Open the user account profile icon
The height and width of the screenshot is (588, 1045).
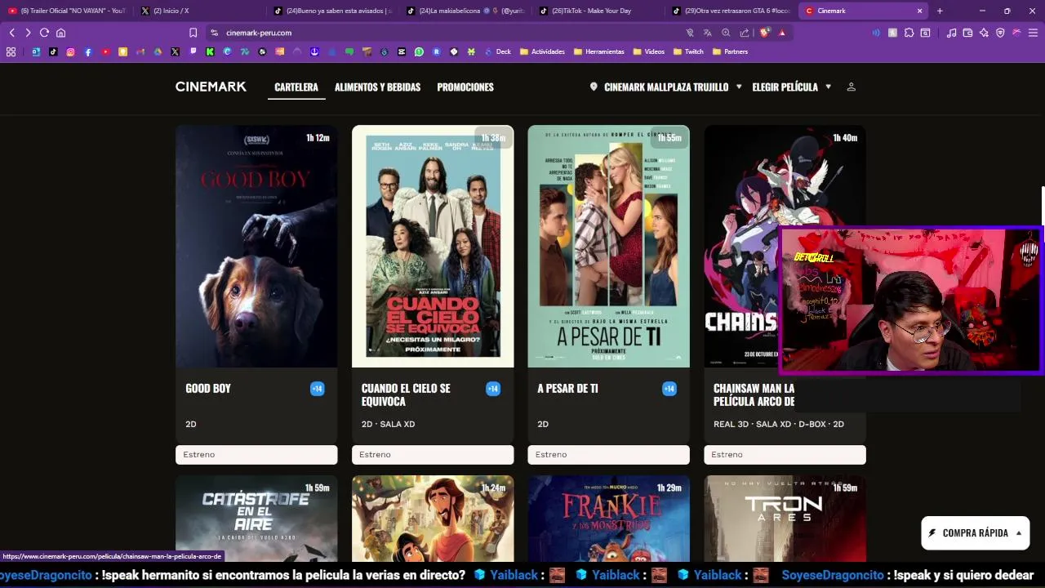click(x=851, y=87)
